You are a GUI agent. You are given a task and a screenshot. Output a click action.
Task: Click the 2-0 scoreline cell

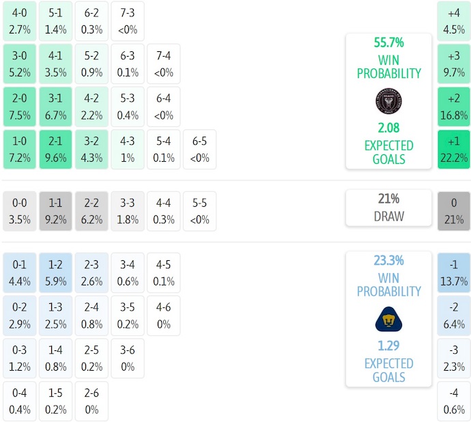(19, 107)
